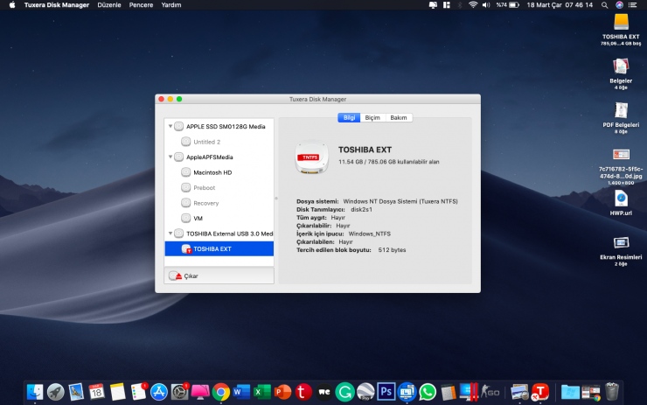The width and height of the screenshot is (647, 405).
Task: Select the VM volume
Action: tap(219, 218)
